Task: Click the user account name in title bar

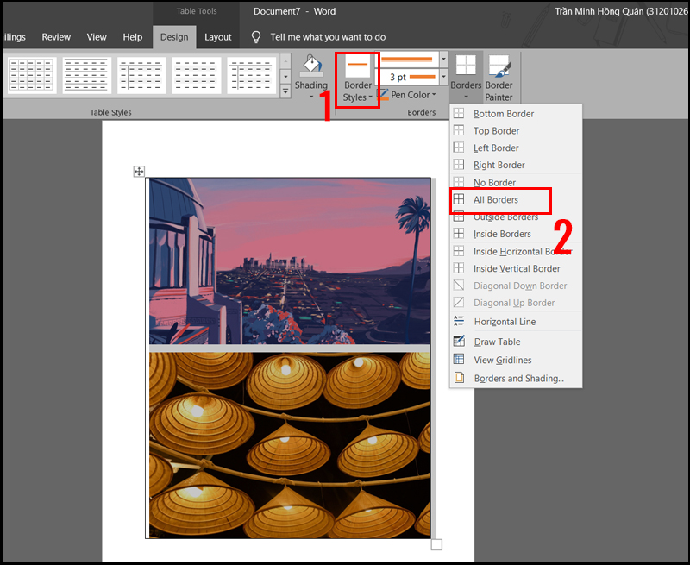Action: (622, 11)
